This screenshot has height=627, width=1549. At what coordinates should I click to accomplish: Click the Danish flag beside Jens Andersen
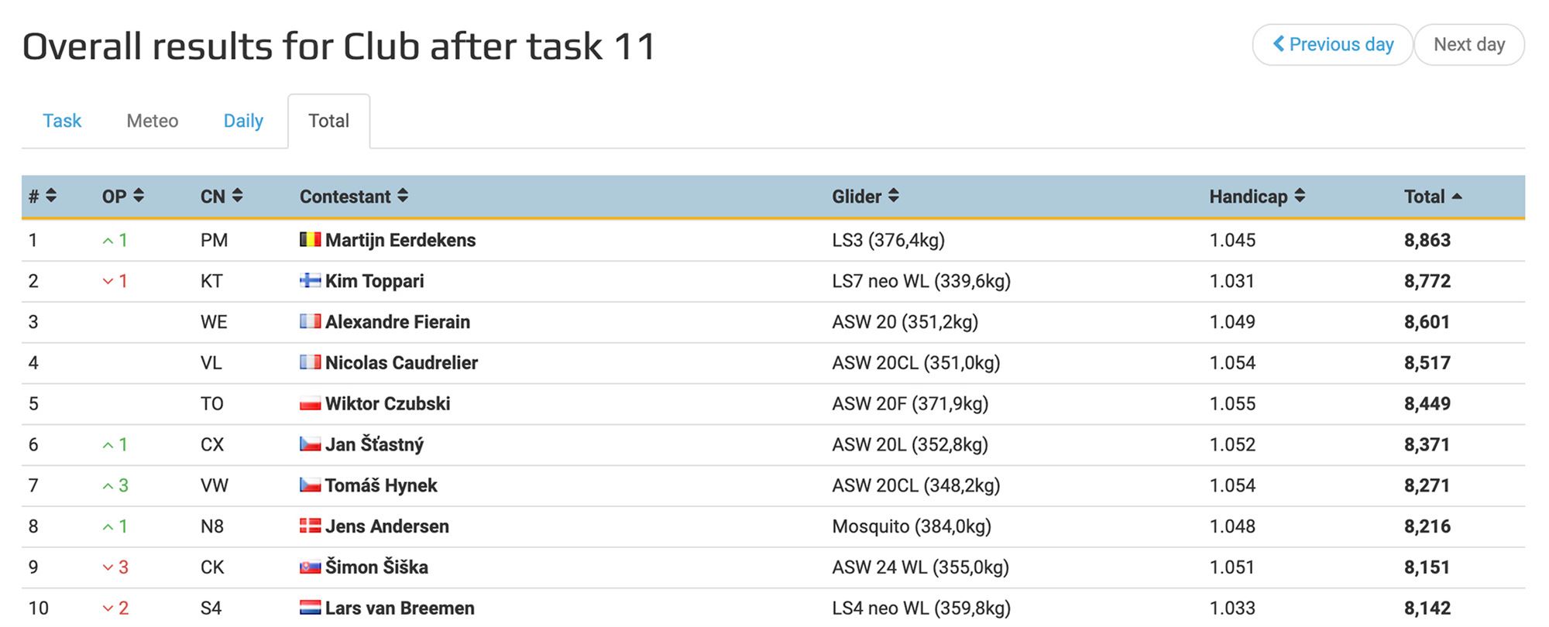(310, 526)
